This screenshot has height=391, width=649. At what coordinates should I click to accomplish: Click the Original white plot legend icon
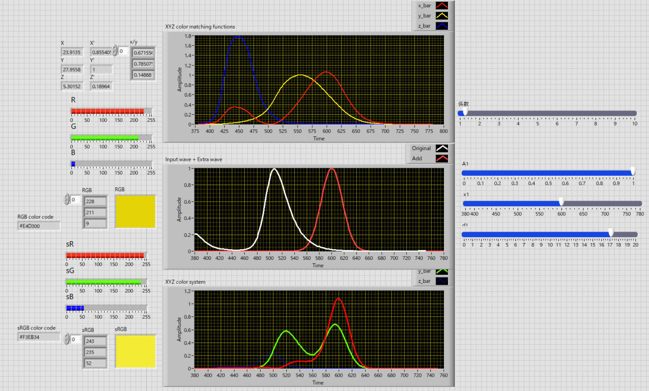tap(442, 148)
